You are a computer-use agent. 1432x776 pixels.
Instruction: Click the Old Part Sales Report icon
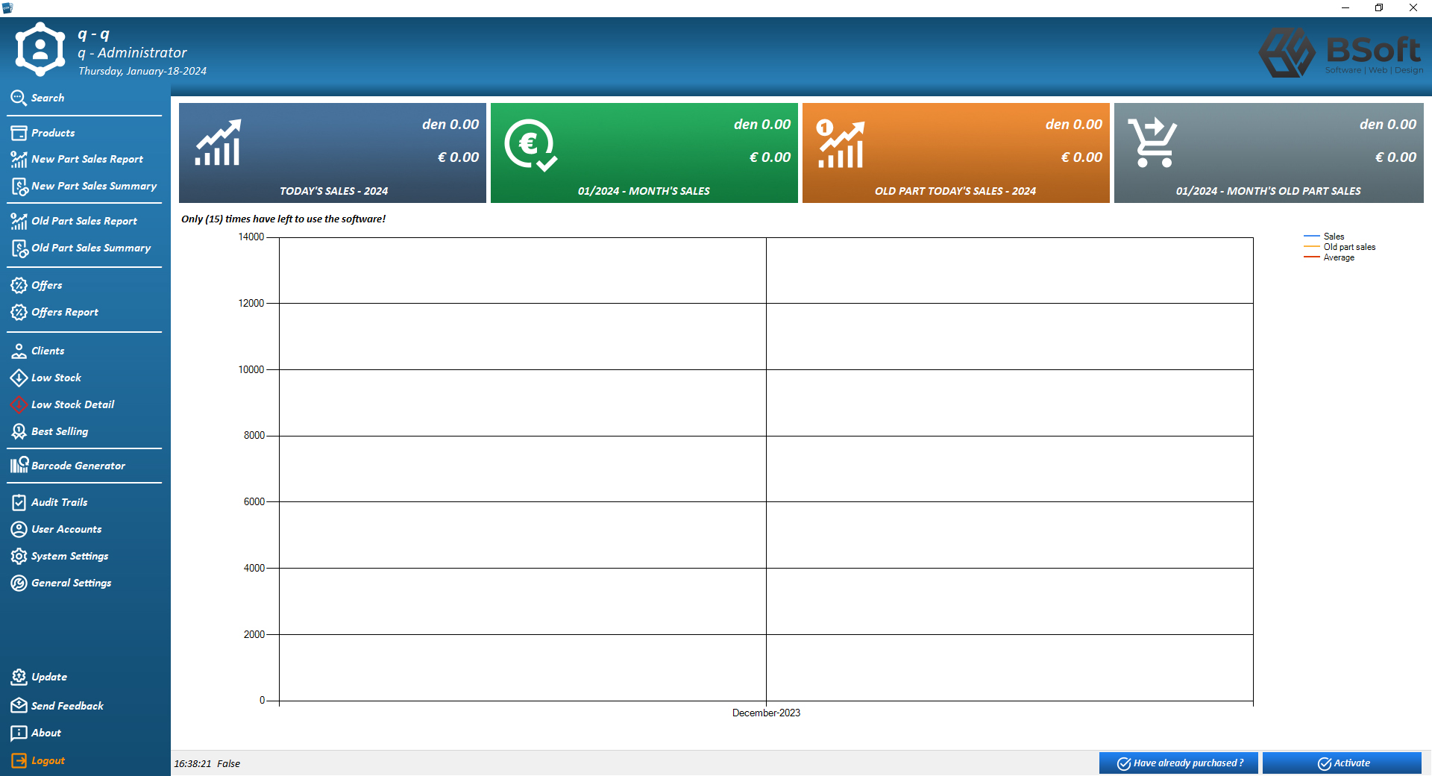[19, 221]
